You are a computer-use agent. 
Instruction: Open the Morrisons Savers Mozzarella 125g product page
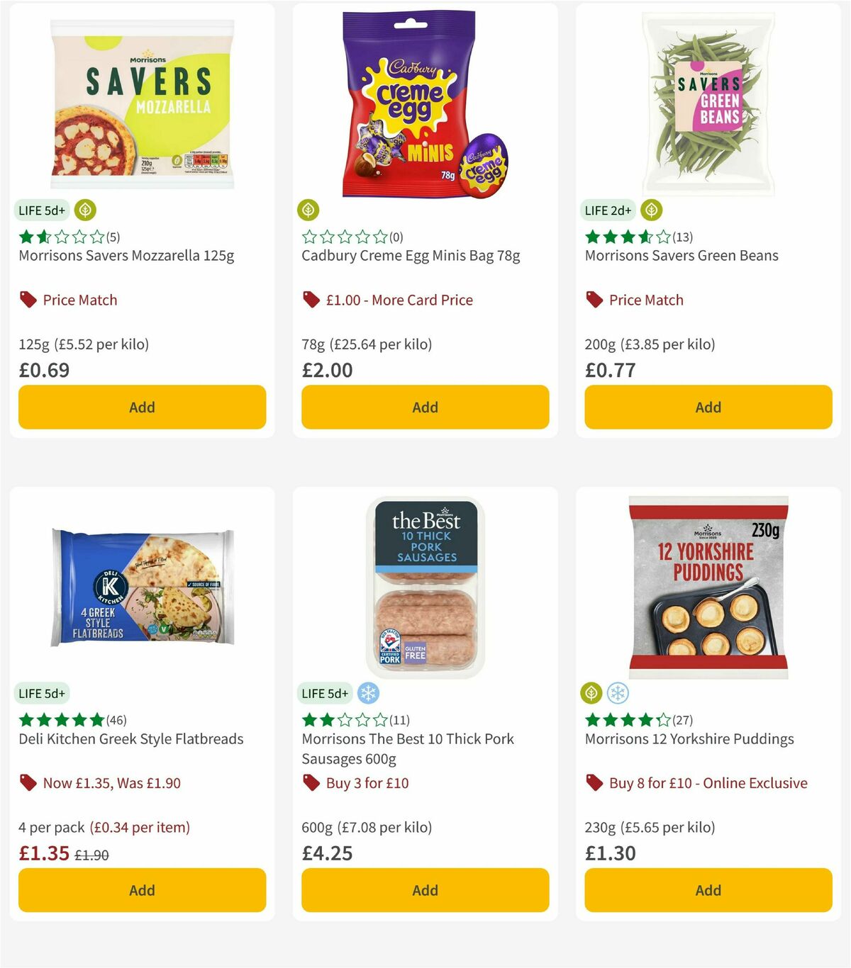(x=126, y=255)
